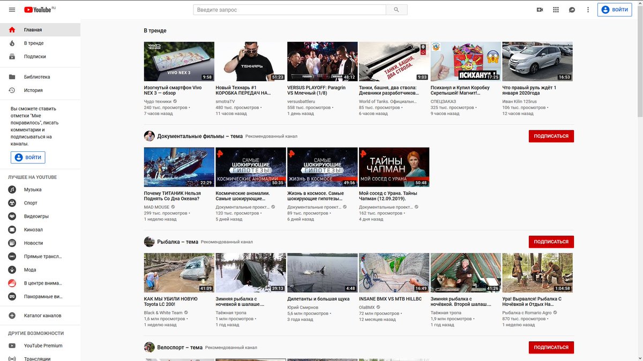Open the three-dot settings menu

[588, 10]
